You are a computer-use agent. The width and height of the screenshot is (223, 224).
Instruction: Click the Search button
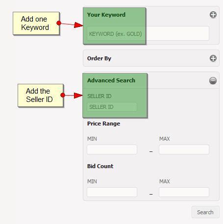click(x=205, y=212)
